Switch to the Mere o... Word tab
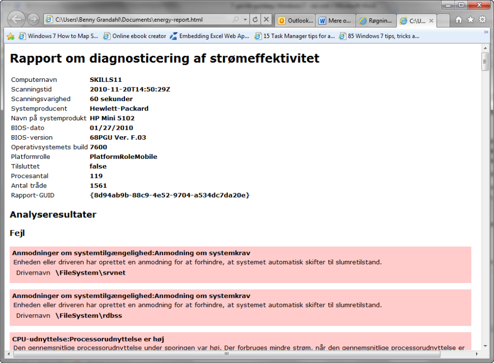Screen dimensions: 494x363 [335, 21]
